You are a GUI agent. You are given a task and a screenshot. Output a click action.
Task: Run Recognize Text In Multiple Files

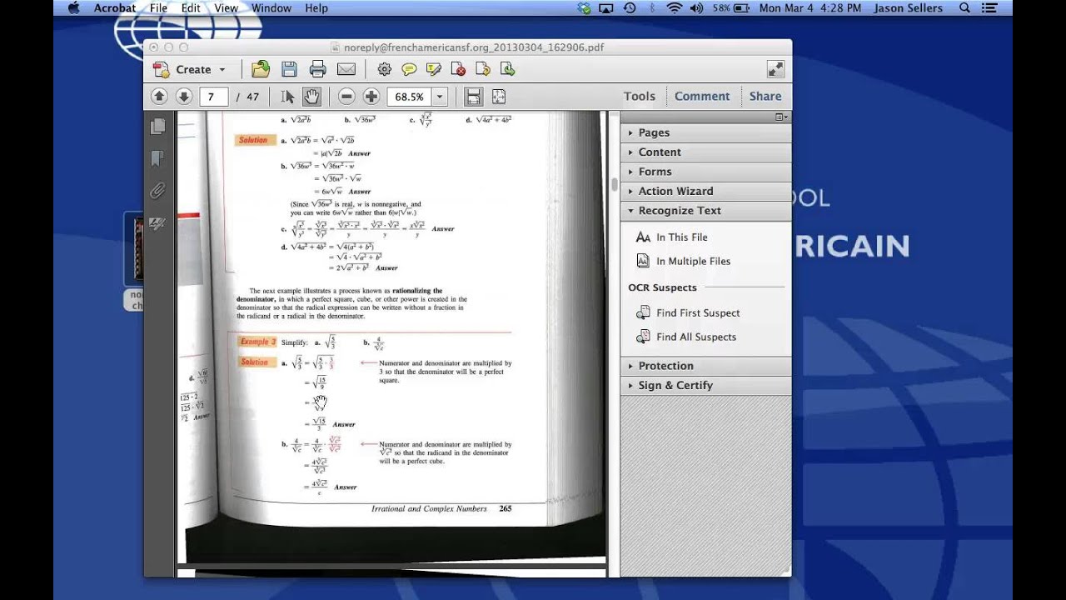point(684,261)
